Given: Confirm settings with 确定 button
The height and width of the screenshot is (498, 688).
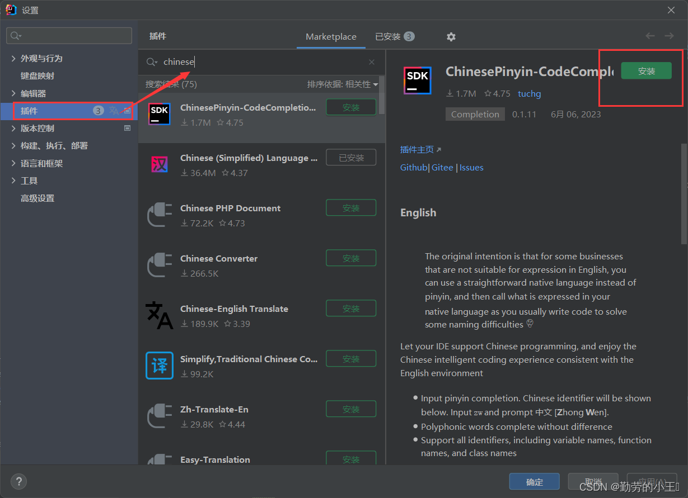Looking at the screenshot, I should [x=534, y=482].
